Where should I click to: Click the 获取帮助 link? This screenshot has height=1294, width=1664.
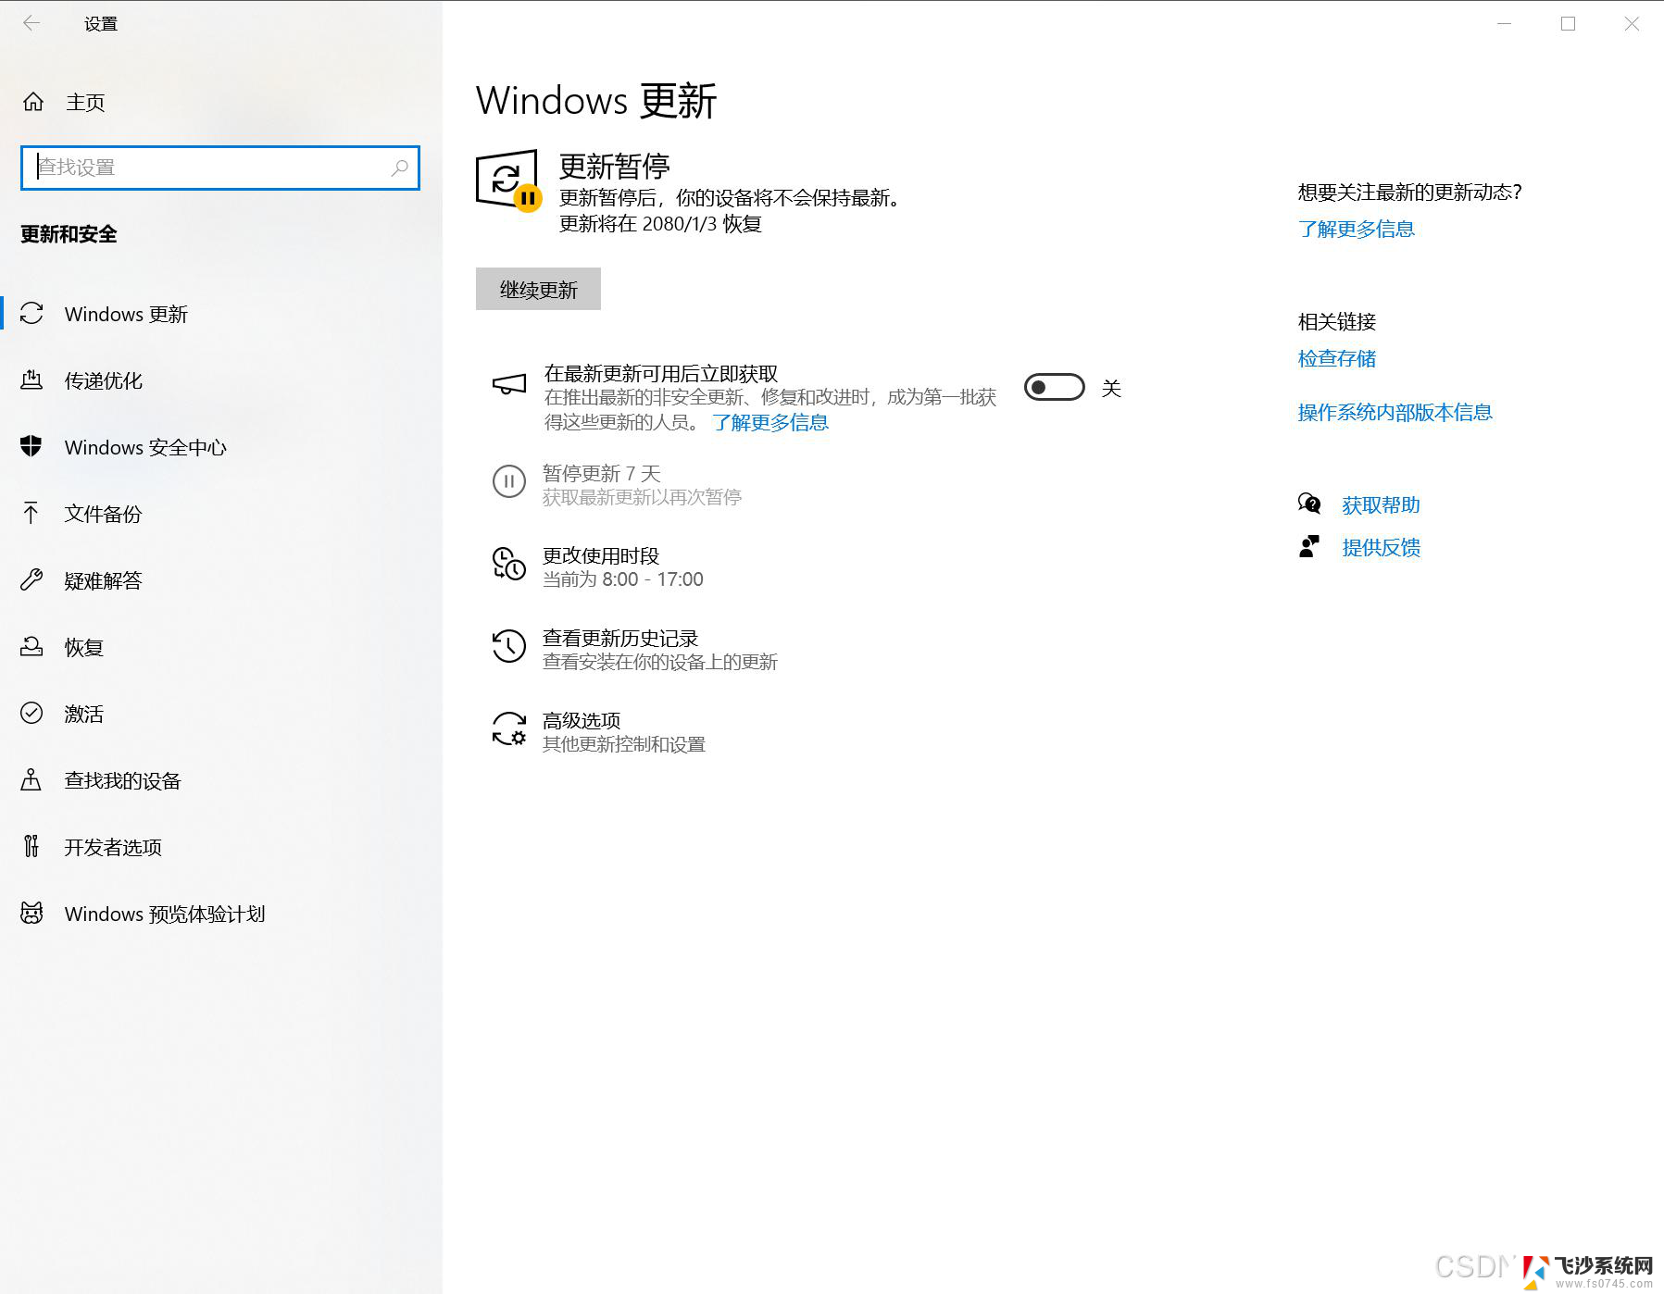pyautogui.click(x=1381, y=505)
